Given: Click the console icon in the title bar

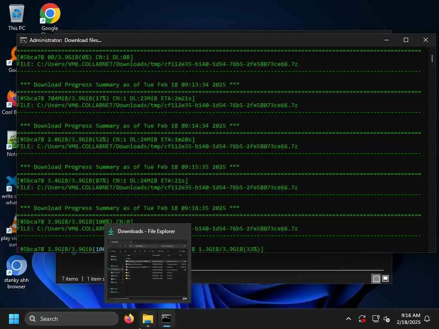Looking at the screenshot, I should point(24,40).
